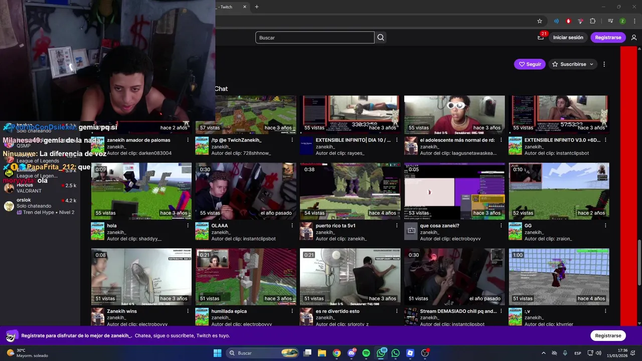Screen dimensions: 642x361
Task: Open options menu for GG clip
Action: [x=605, y=226]
